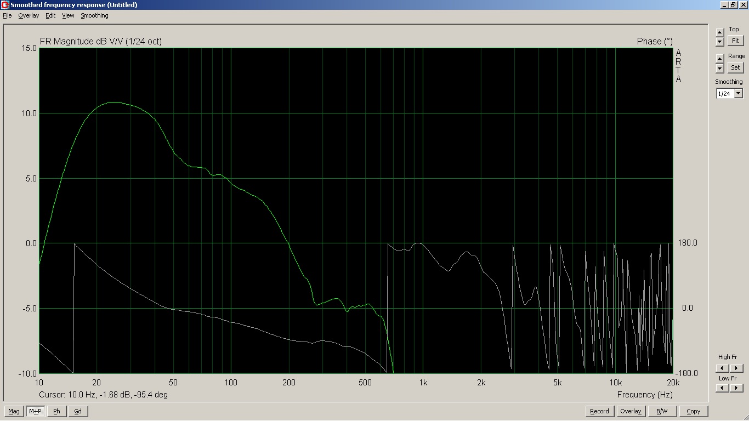
Task: Click the 'FR Magnitude dB V/V' graph title
Action: tap(101, 41)
